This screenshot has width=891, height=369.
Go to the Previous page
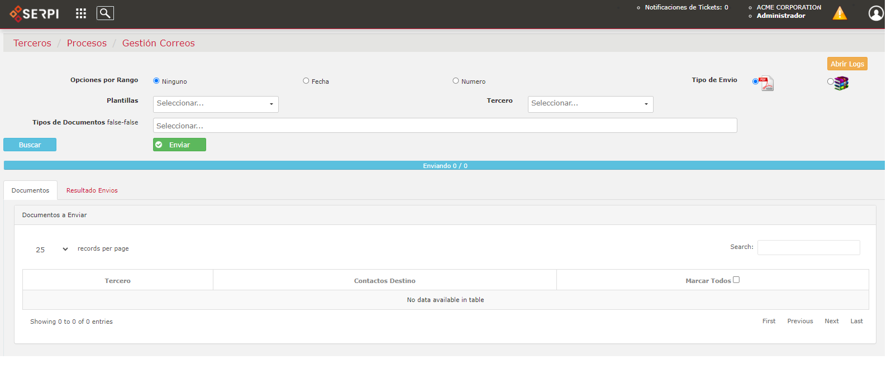tap(800, 322)
